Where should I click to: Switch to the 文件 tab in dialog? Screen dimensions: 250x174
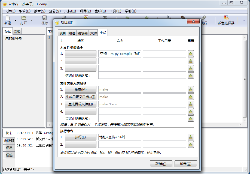[93, 33]
